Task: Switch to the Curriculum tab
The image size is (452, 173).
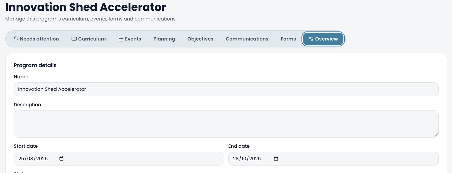Action: pos(89,39)
